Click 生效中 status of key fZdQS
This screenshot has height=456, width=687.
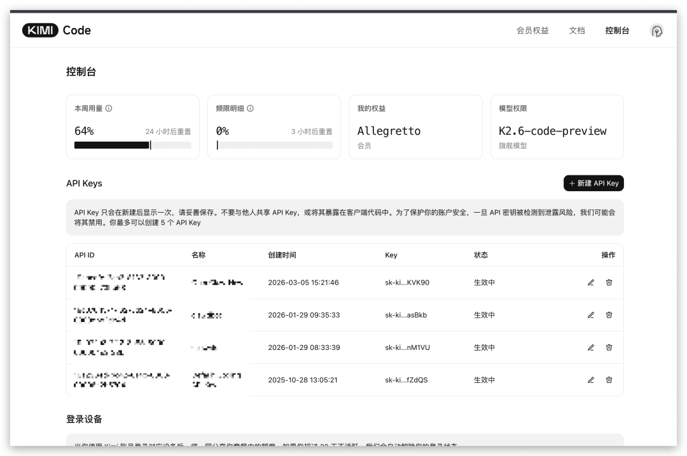[x=484, y=380]
